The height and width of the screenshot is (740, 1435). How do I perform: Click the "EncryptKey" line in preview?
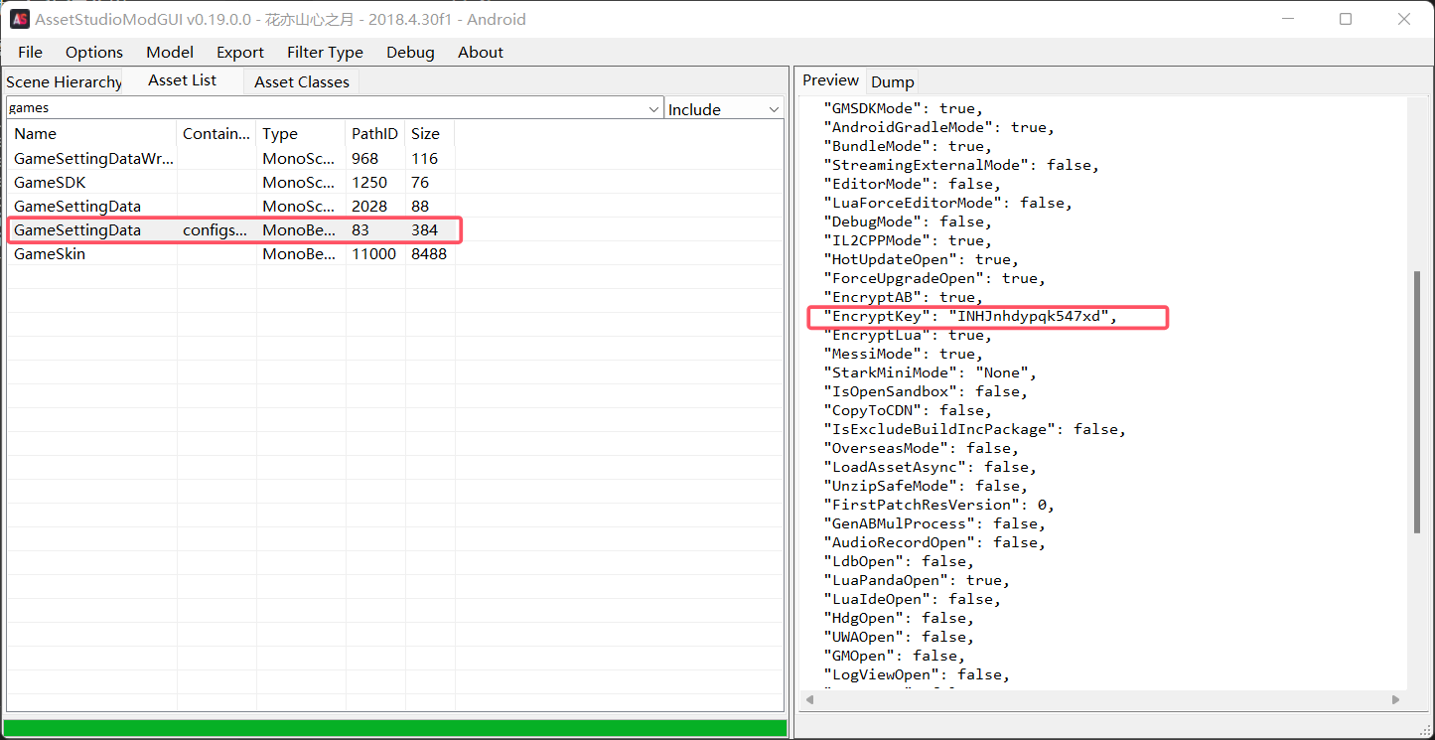coord(970,317)
